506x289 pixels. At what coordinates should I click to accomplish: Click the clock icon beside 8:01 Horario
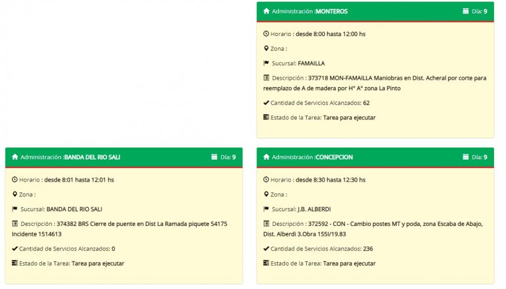[x=15, y=179]
